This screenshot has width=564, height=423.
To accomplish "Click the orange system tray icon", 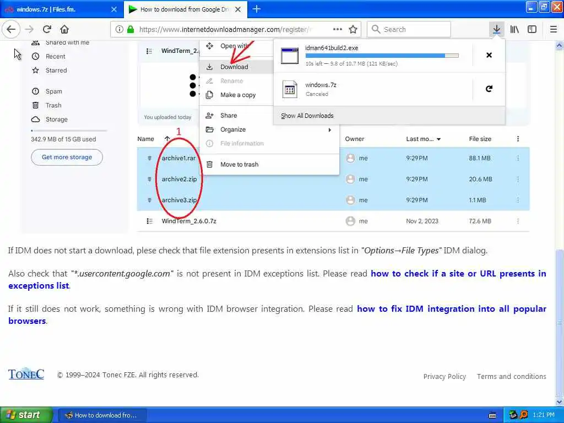I will [x=524, y=415].
